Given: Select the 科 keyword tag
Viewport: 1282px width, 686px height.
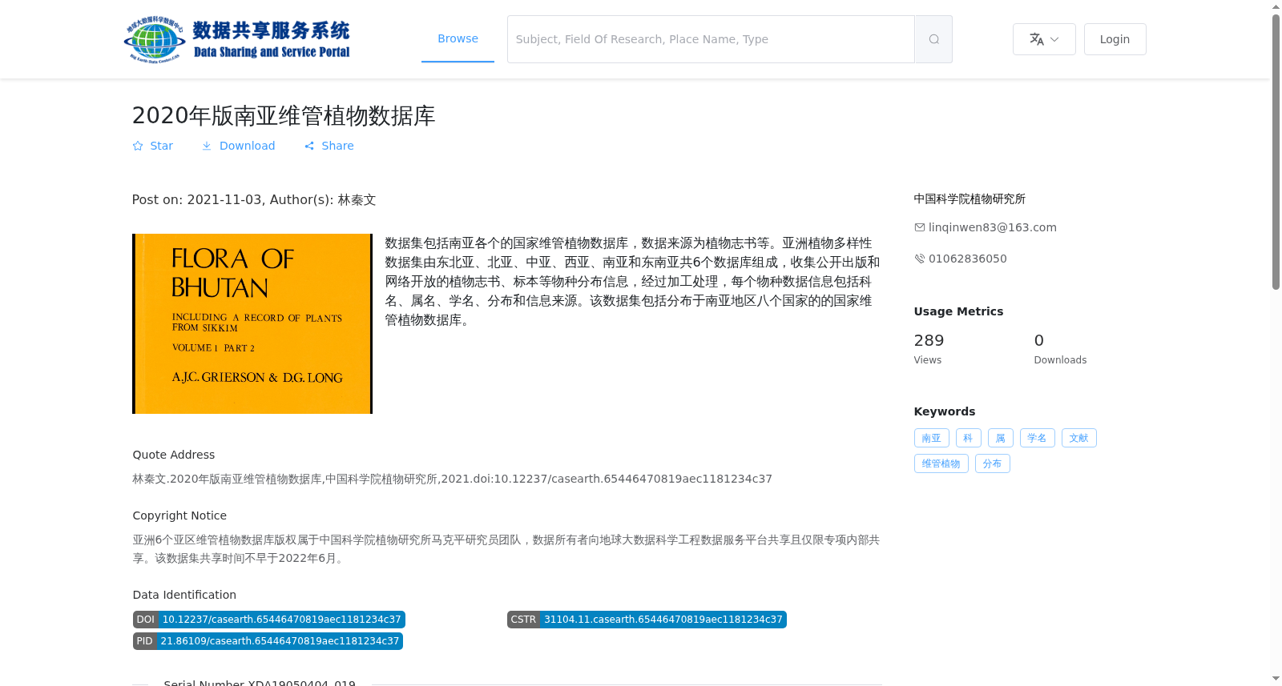Looking at the screenshot, I should (968, 438).
